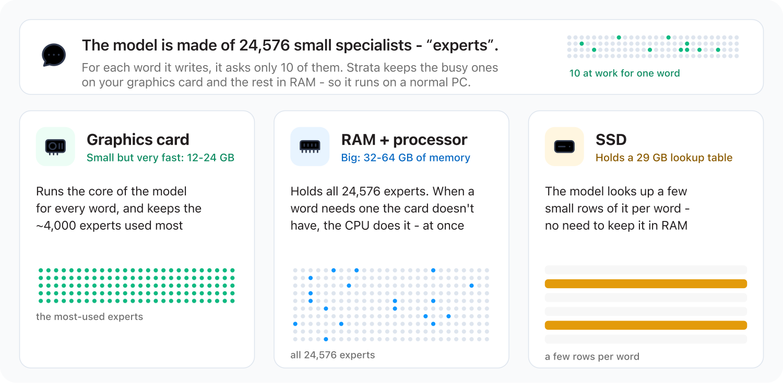Image resolution: width=783 pixels, height=383 pixels.
Task: Click the 'all 24,576 experts' caption
Action: [333, 355]
